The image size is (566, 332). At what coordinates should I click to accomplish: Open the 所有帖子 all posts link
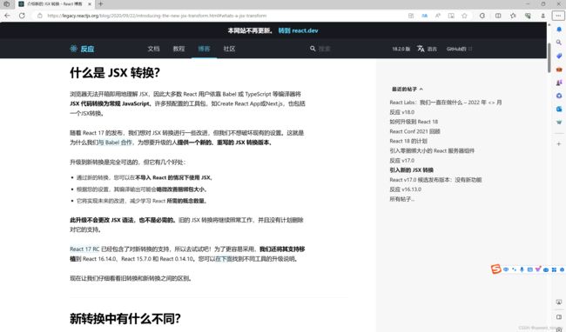pos(401,199)
